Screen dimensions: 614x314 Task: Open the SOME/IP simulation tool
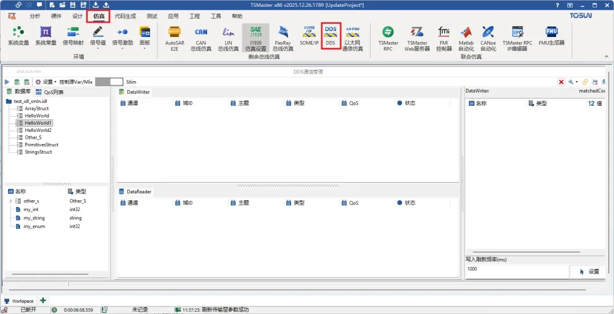coord(309,36)
